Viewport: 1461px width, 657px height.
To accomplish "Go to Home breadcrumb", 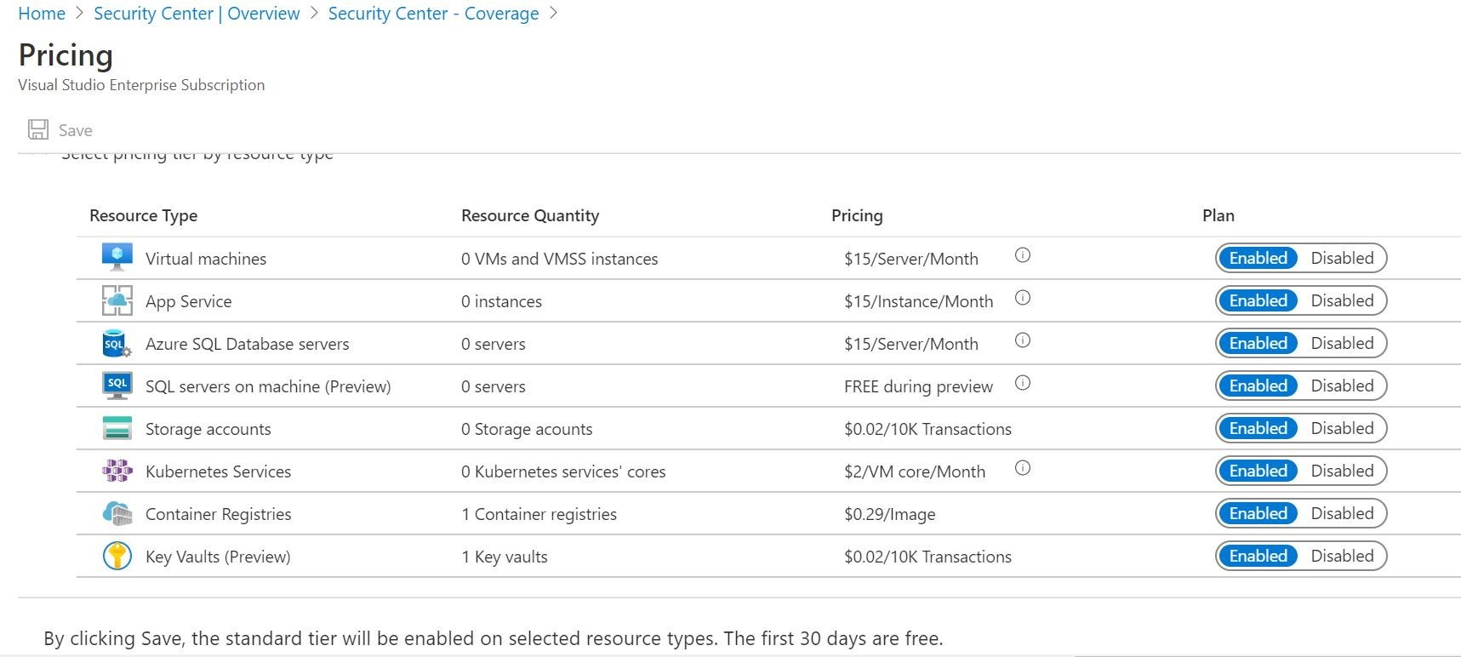I will [x=42, y=14].
